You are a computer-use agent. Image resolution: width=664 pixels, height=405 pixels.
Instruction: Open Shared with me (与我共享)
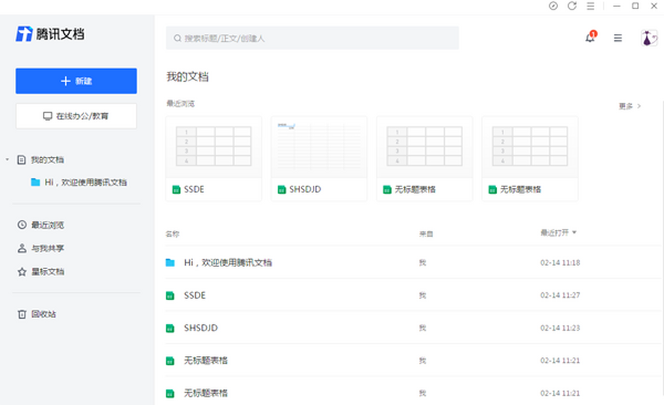47,248
